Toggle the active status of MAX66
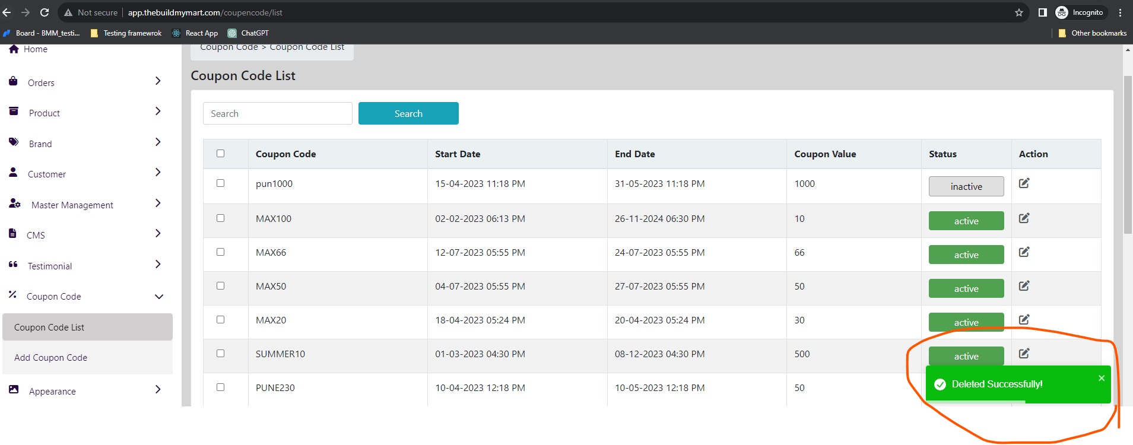This screenshot has width=1133, height=445. coord(966,255)
